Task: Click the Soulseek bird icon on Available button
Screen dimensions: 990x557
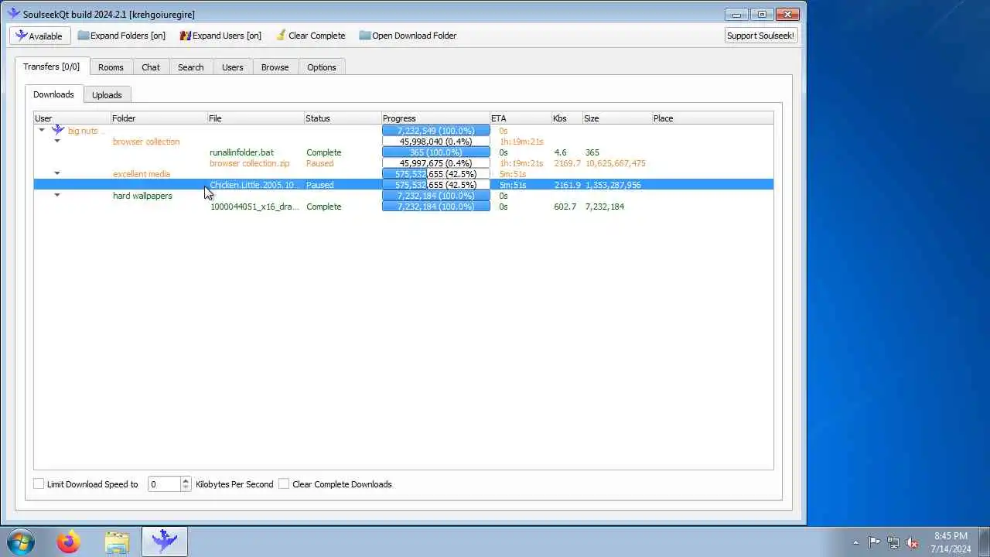Action: coord(22,36)
